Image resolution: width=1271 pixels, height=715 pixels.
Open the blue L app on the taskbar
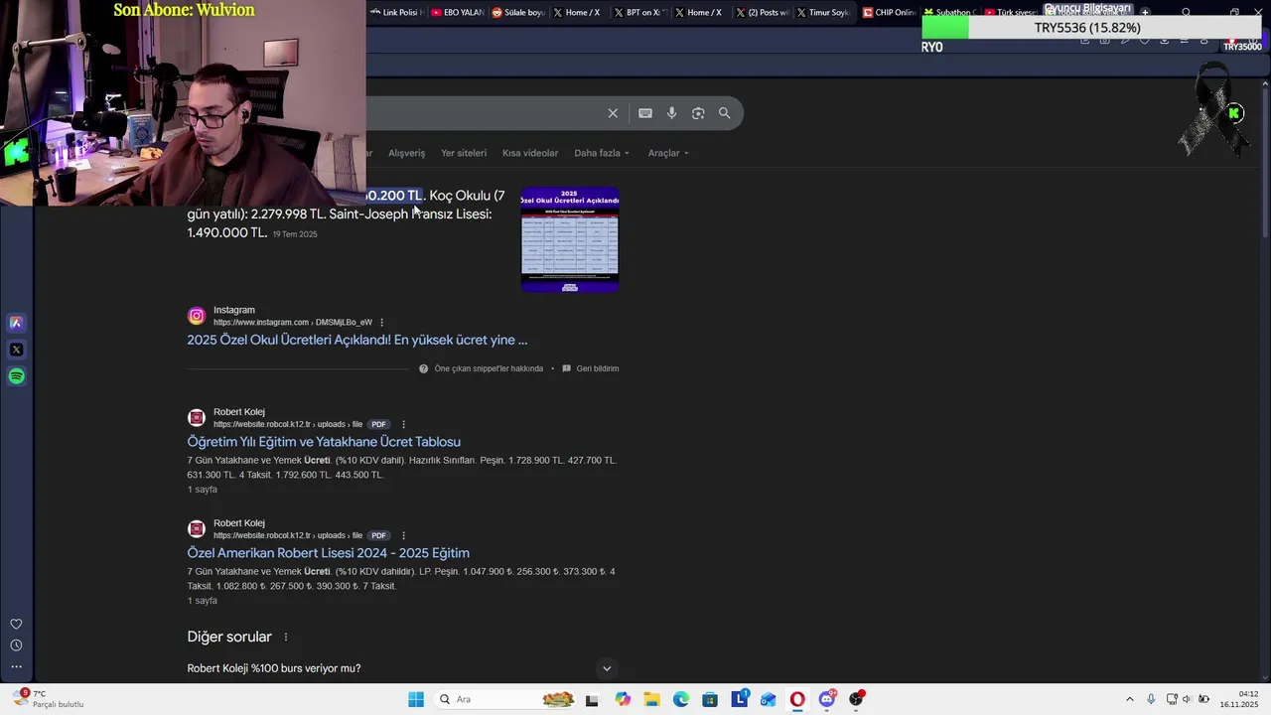[740, 699]
